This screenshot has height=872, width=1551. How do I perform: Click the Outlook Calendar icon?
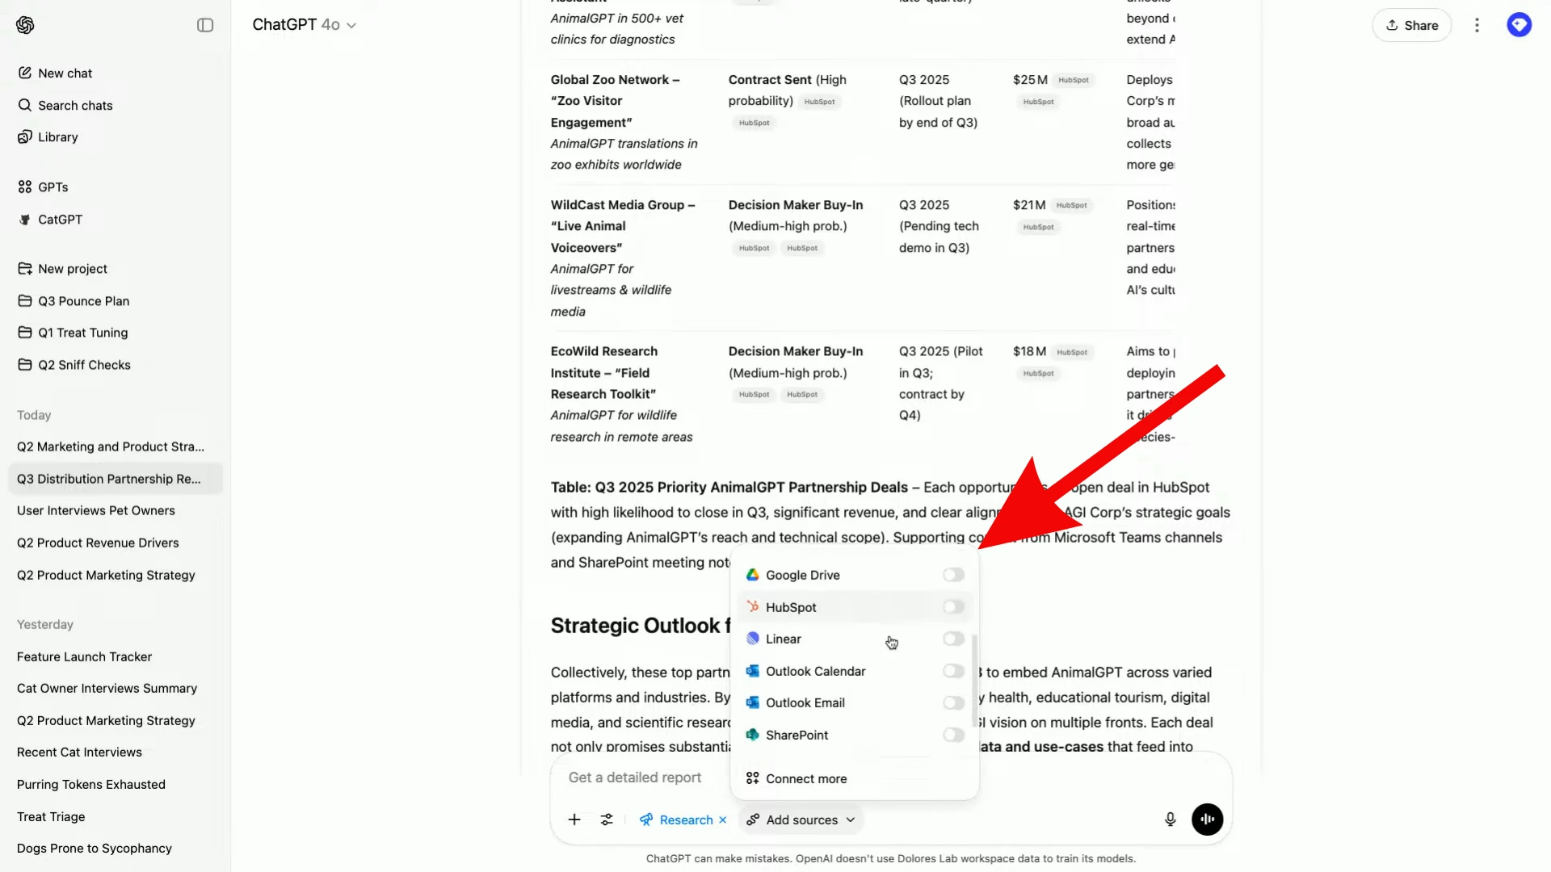(x=752, y=671)
